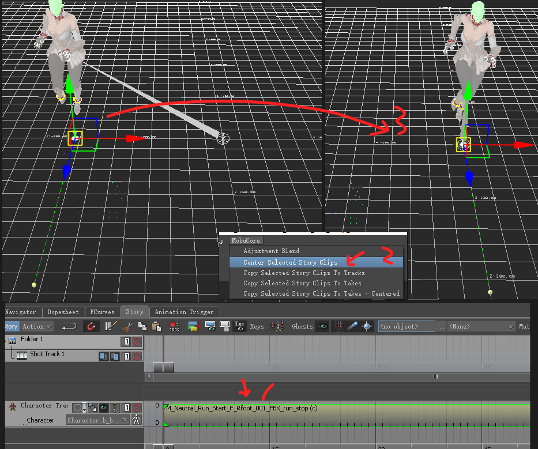538x449 pixels.
Task: Open the Action dropdown in Story toolbar
Action: pyautogui.click(x=37, y=327)
